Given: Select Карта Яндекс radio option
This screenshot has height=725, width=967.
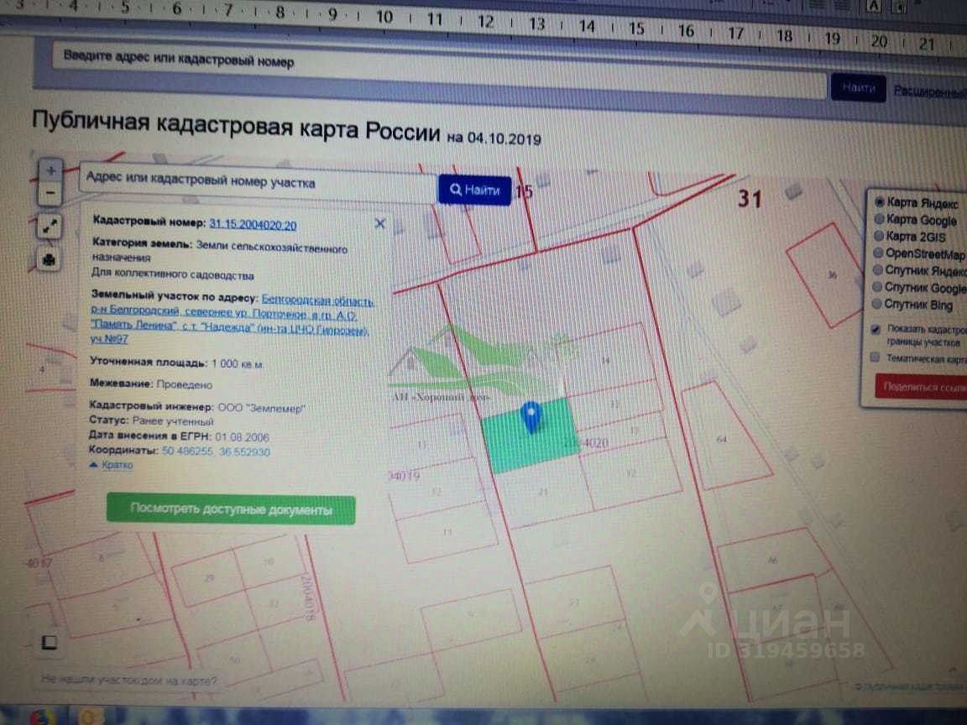Looking at the screenshot, I should click(880, 201).
